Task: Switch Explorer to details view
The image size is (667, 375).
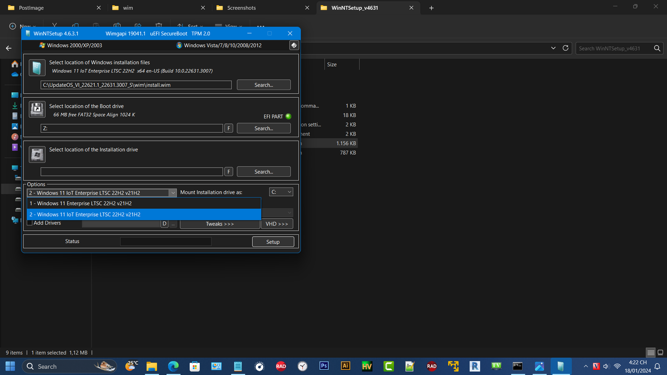Action: 650,353
